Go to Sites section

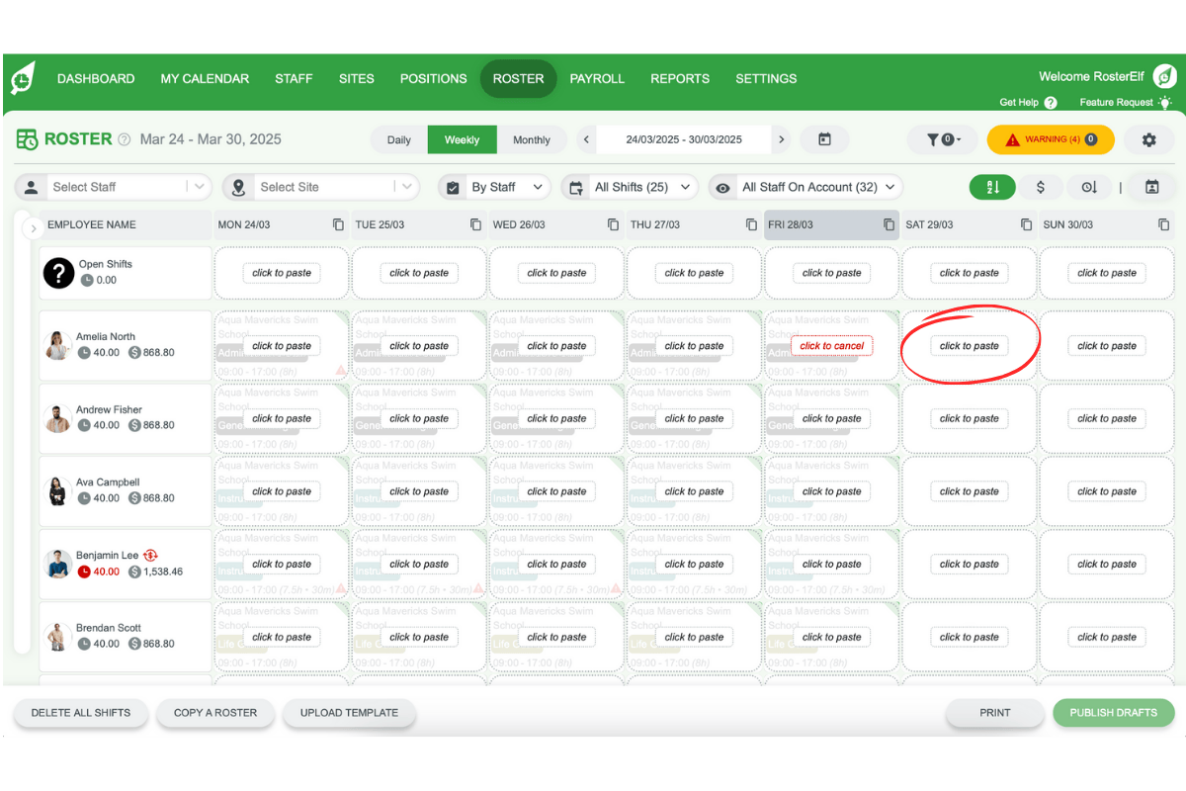click(x=357, y=78)
